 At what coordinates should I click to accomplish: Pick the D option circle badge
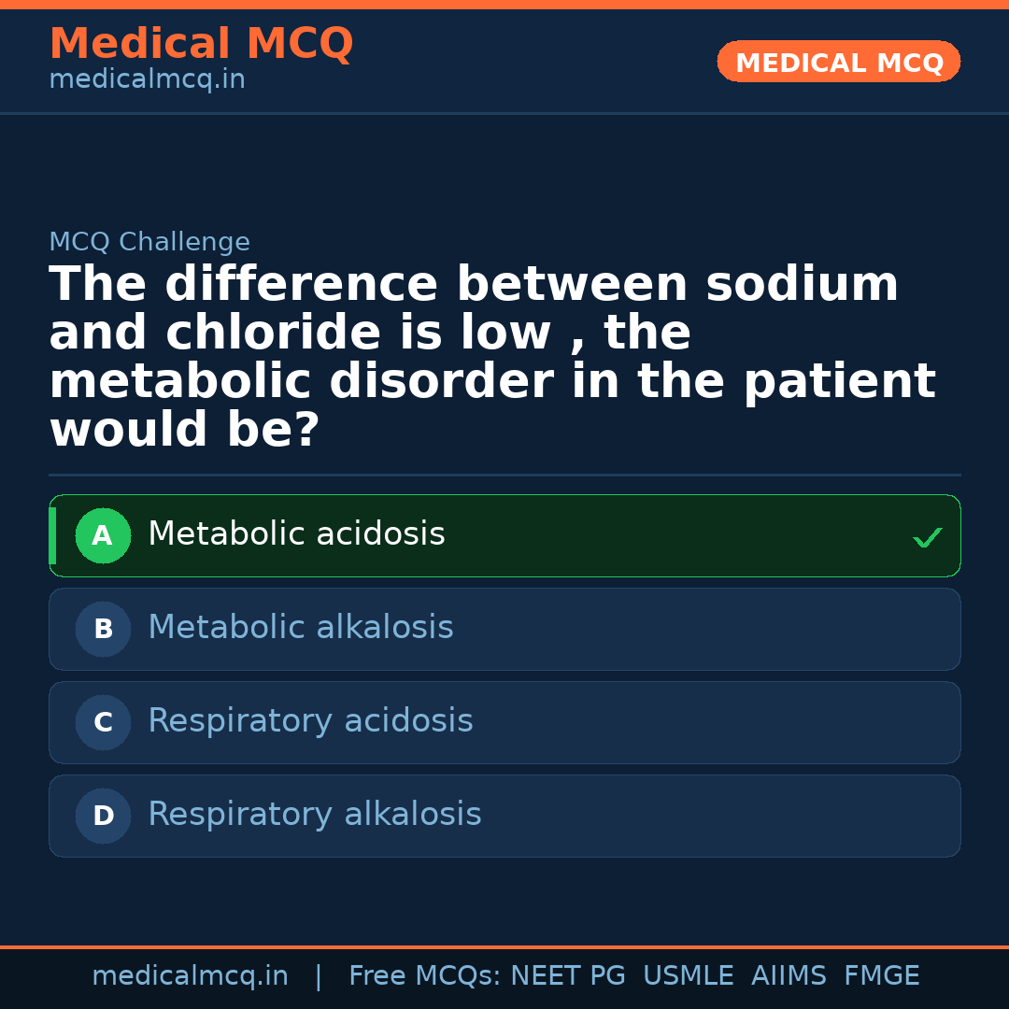tap(103, 817)
